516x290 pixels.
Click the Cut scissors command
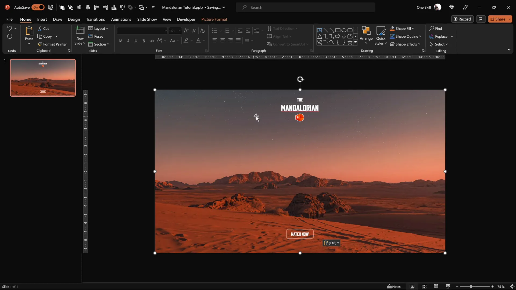point(44,28)
